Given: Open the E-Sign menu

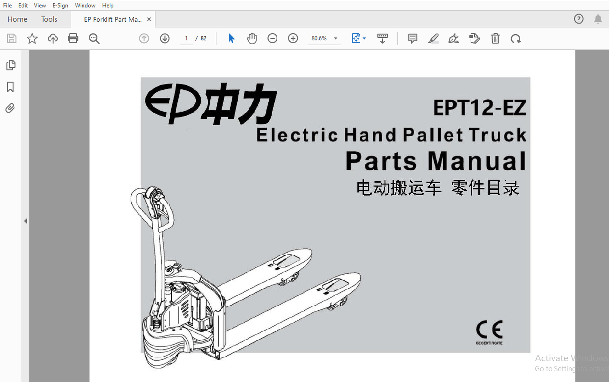Looking at the screenshot, I should [60, 5].
